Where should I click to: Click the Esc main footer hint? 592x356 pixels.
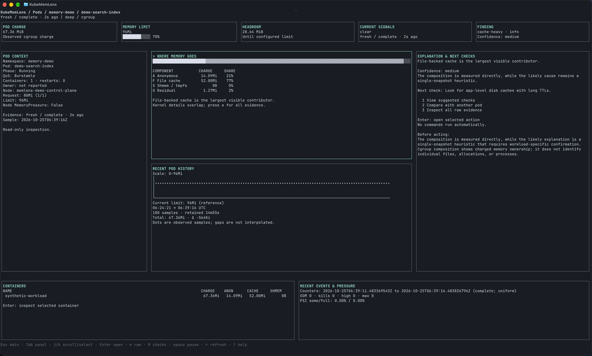[10, 345]
